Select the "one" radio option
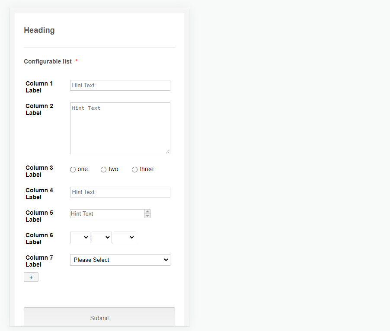The height and width of the screenshot is (331, 390). [x=73, y=169]
